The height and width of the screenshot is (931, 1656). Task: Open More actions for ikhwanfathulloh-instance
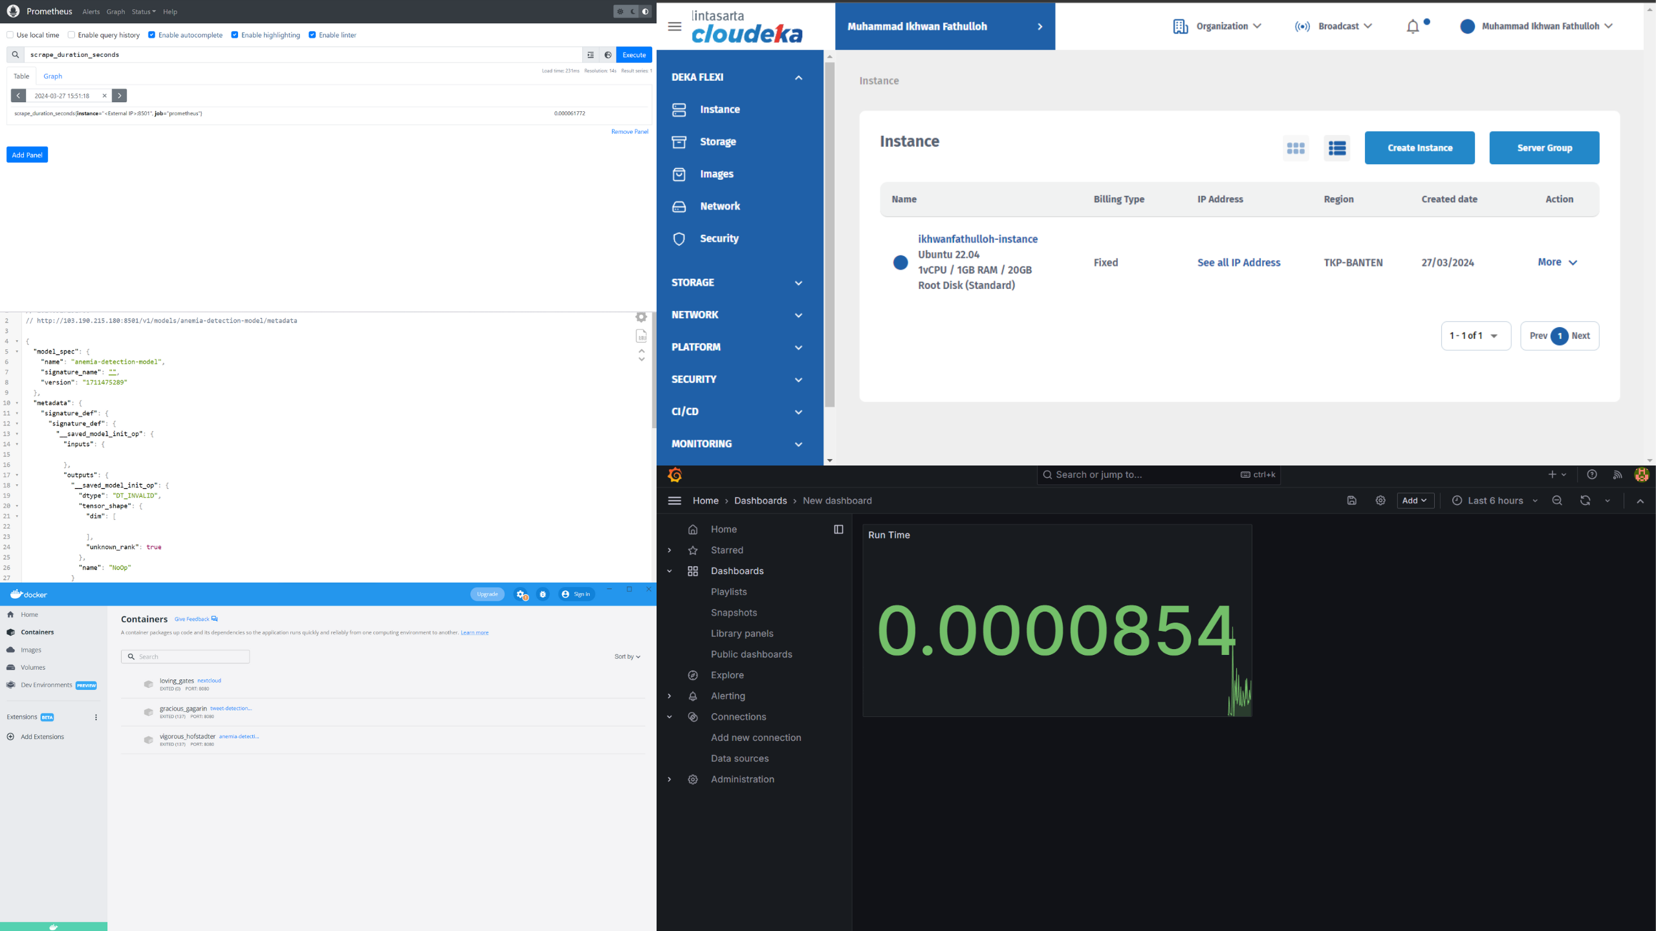[x=1558, y=262]
